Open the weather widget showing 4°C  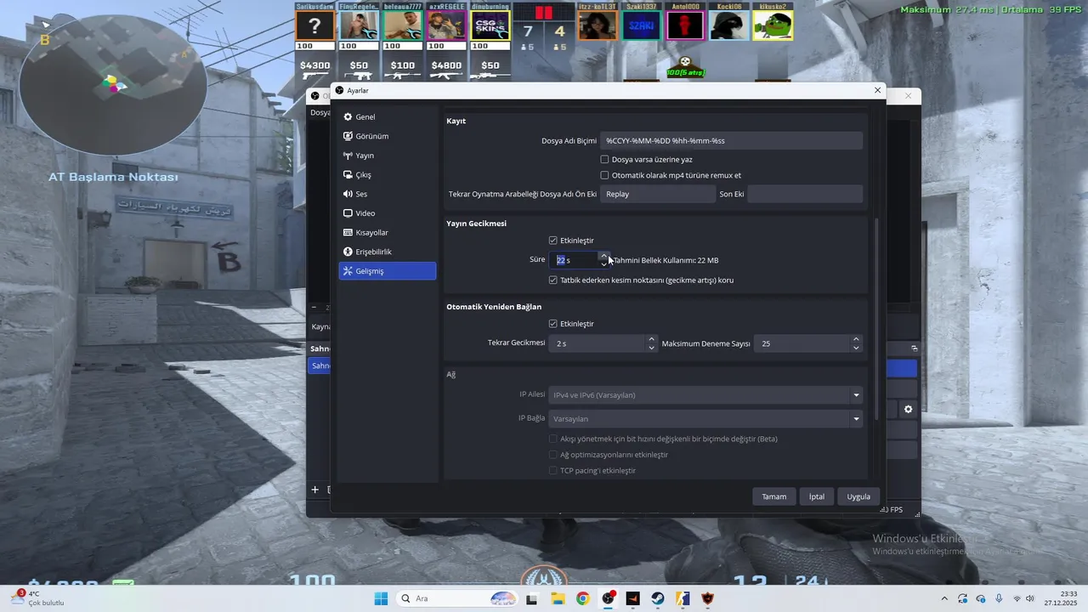pyautogui.click(x=37, y=598)
